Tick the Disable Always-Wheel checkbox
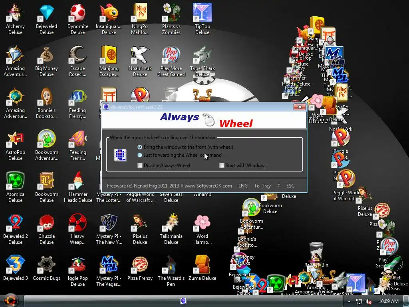Viewport: 409px width, 307px height. [x=140, y=165]
